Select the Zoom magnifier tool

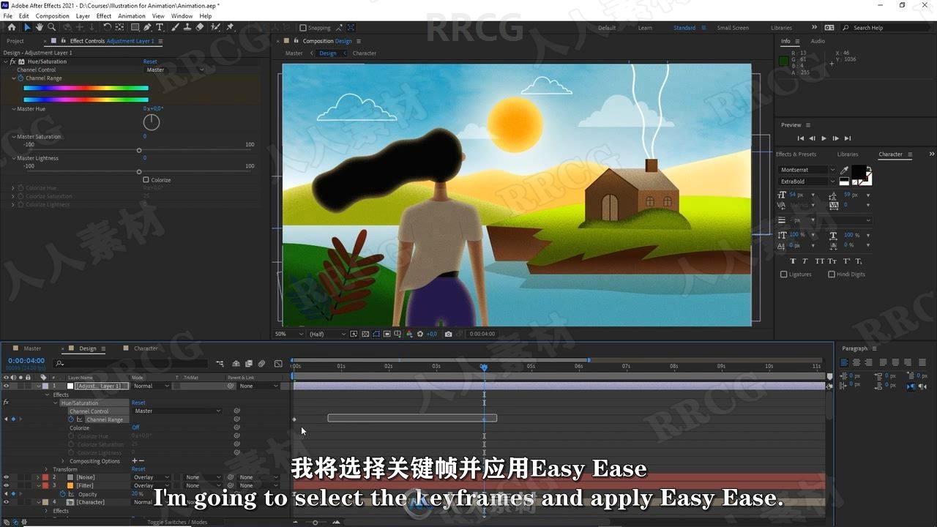tap(51, 27)
